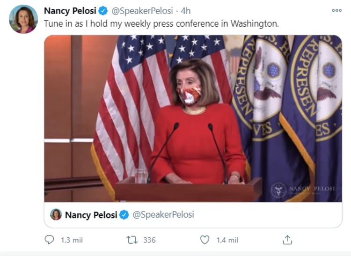Open the bold Nancy Pelosi name in the tweet header

(70, 11)
